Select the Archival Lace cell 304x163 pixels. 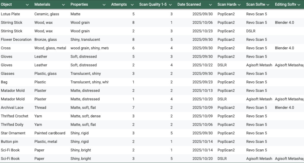12,108
